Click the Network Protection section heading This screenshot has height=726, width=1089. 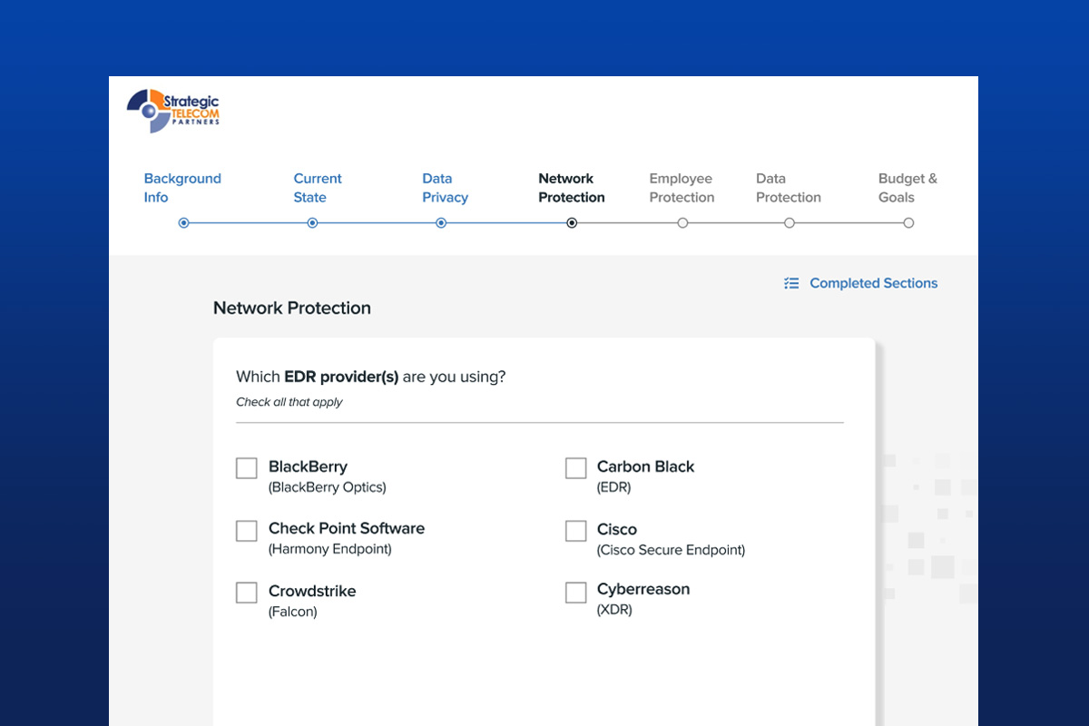292,308
